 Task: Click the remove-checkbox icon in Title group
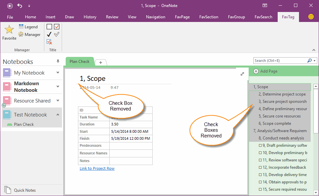[49, 42]
